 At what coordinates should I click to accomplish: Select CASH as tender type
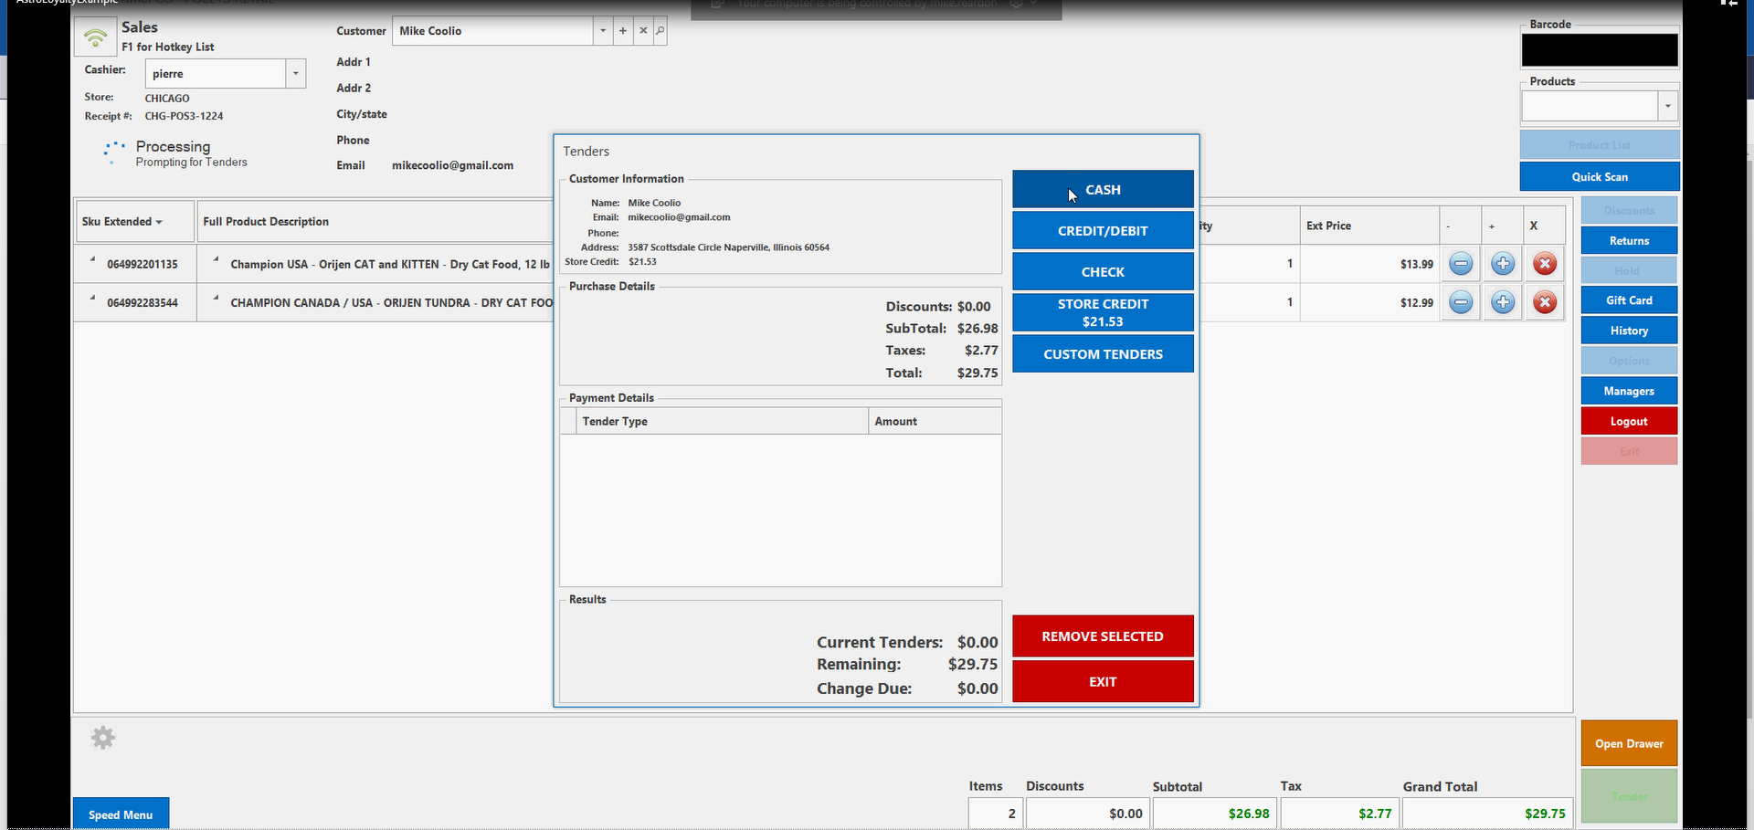click(1102, 190)
